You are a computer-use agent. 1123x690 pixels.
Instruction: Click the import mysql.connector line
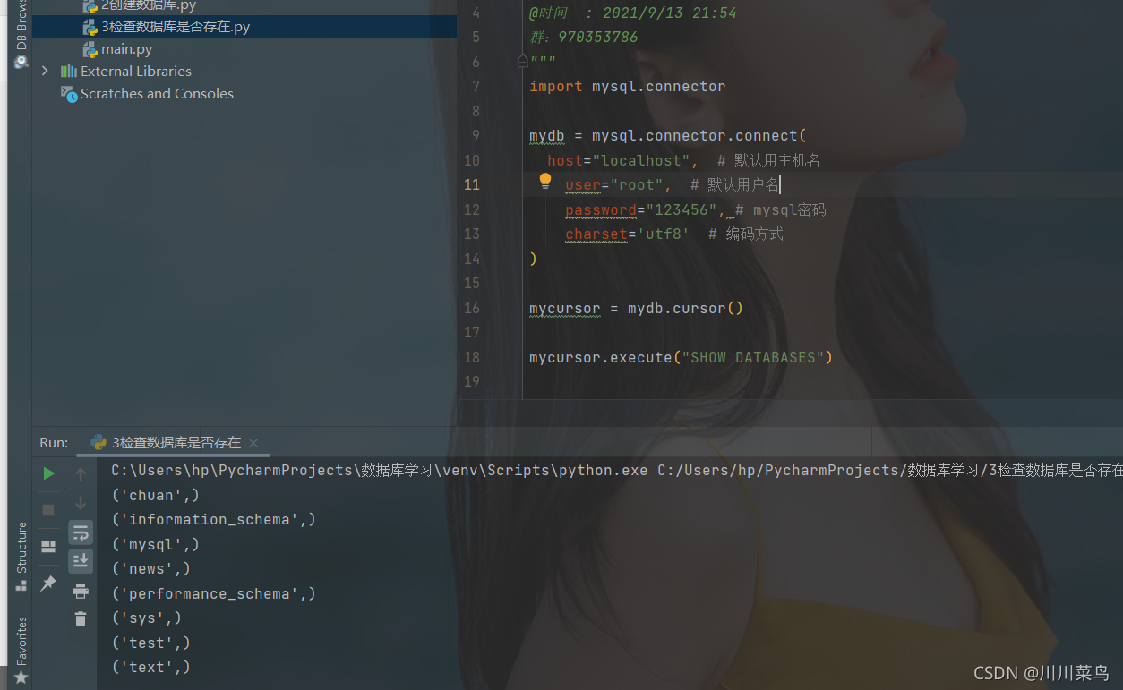tap(627, 86)
